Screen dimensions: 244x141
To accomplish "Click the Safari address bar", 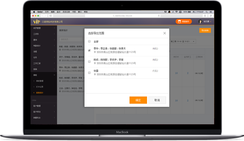I will pyautogui.click(x=122, y=15).
